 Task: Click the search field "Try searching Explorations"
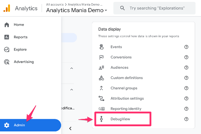[x=154, y=8]
